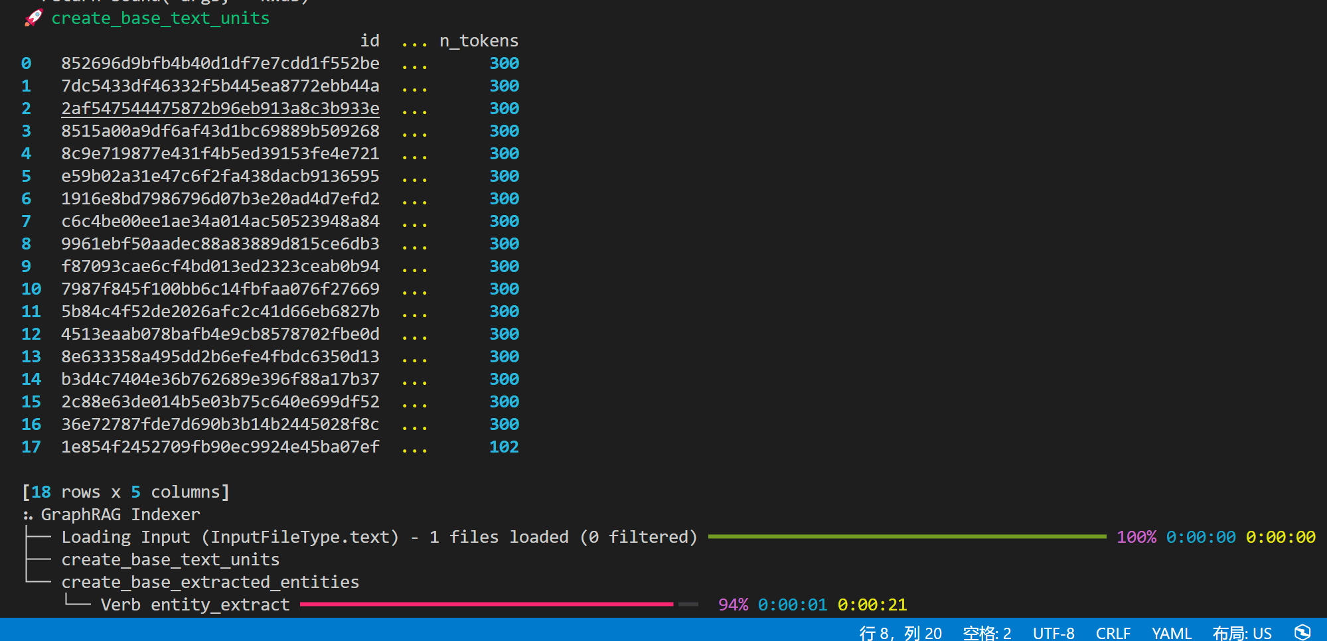Open underlined id 2af547544475872b96eb913a8c3b933e
1327x641 pixels.
pos(220,108)
